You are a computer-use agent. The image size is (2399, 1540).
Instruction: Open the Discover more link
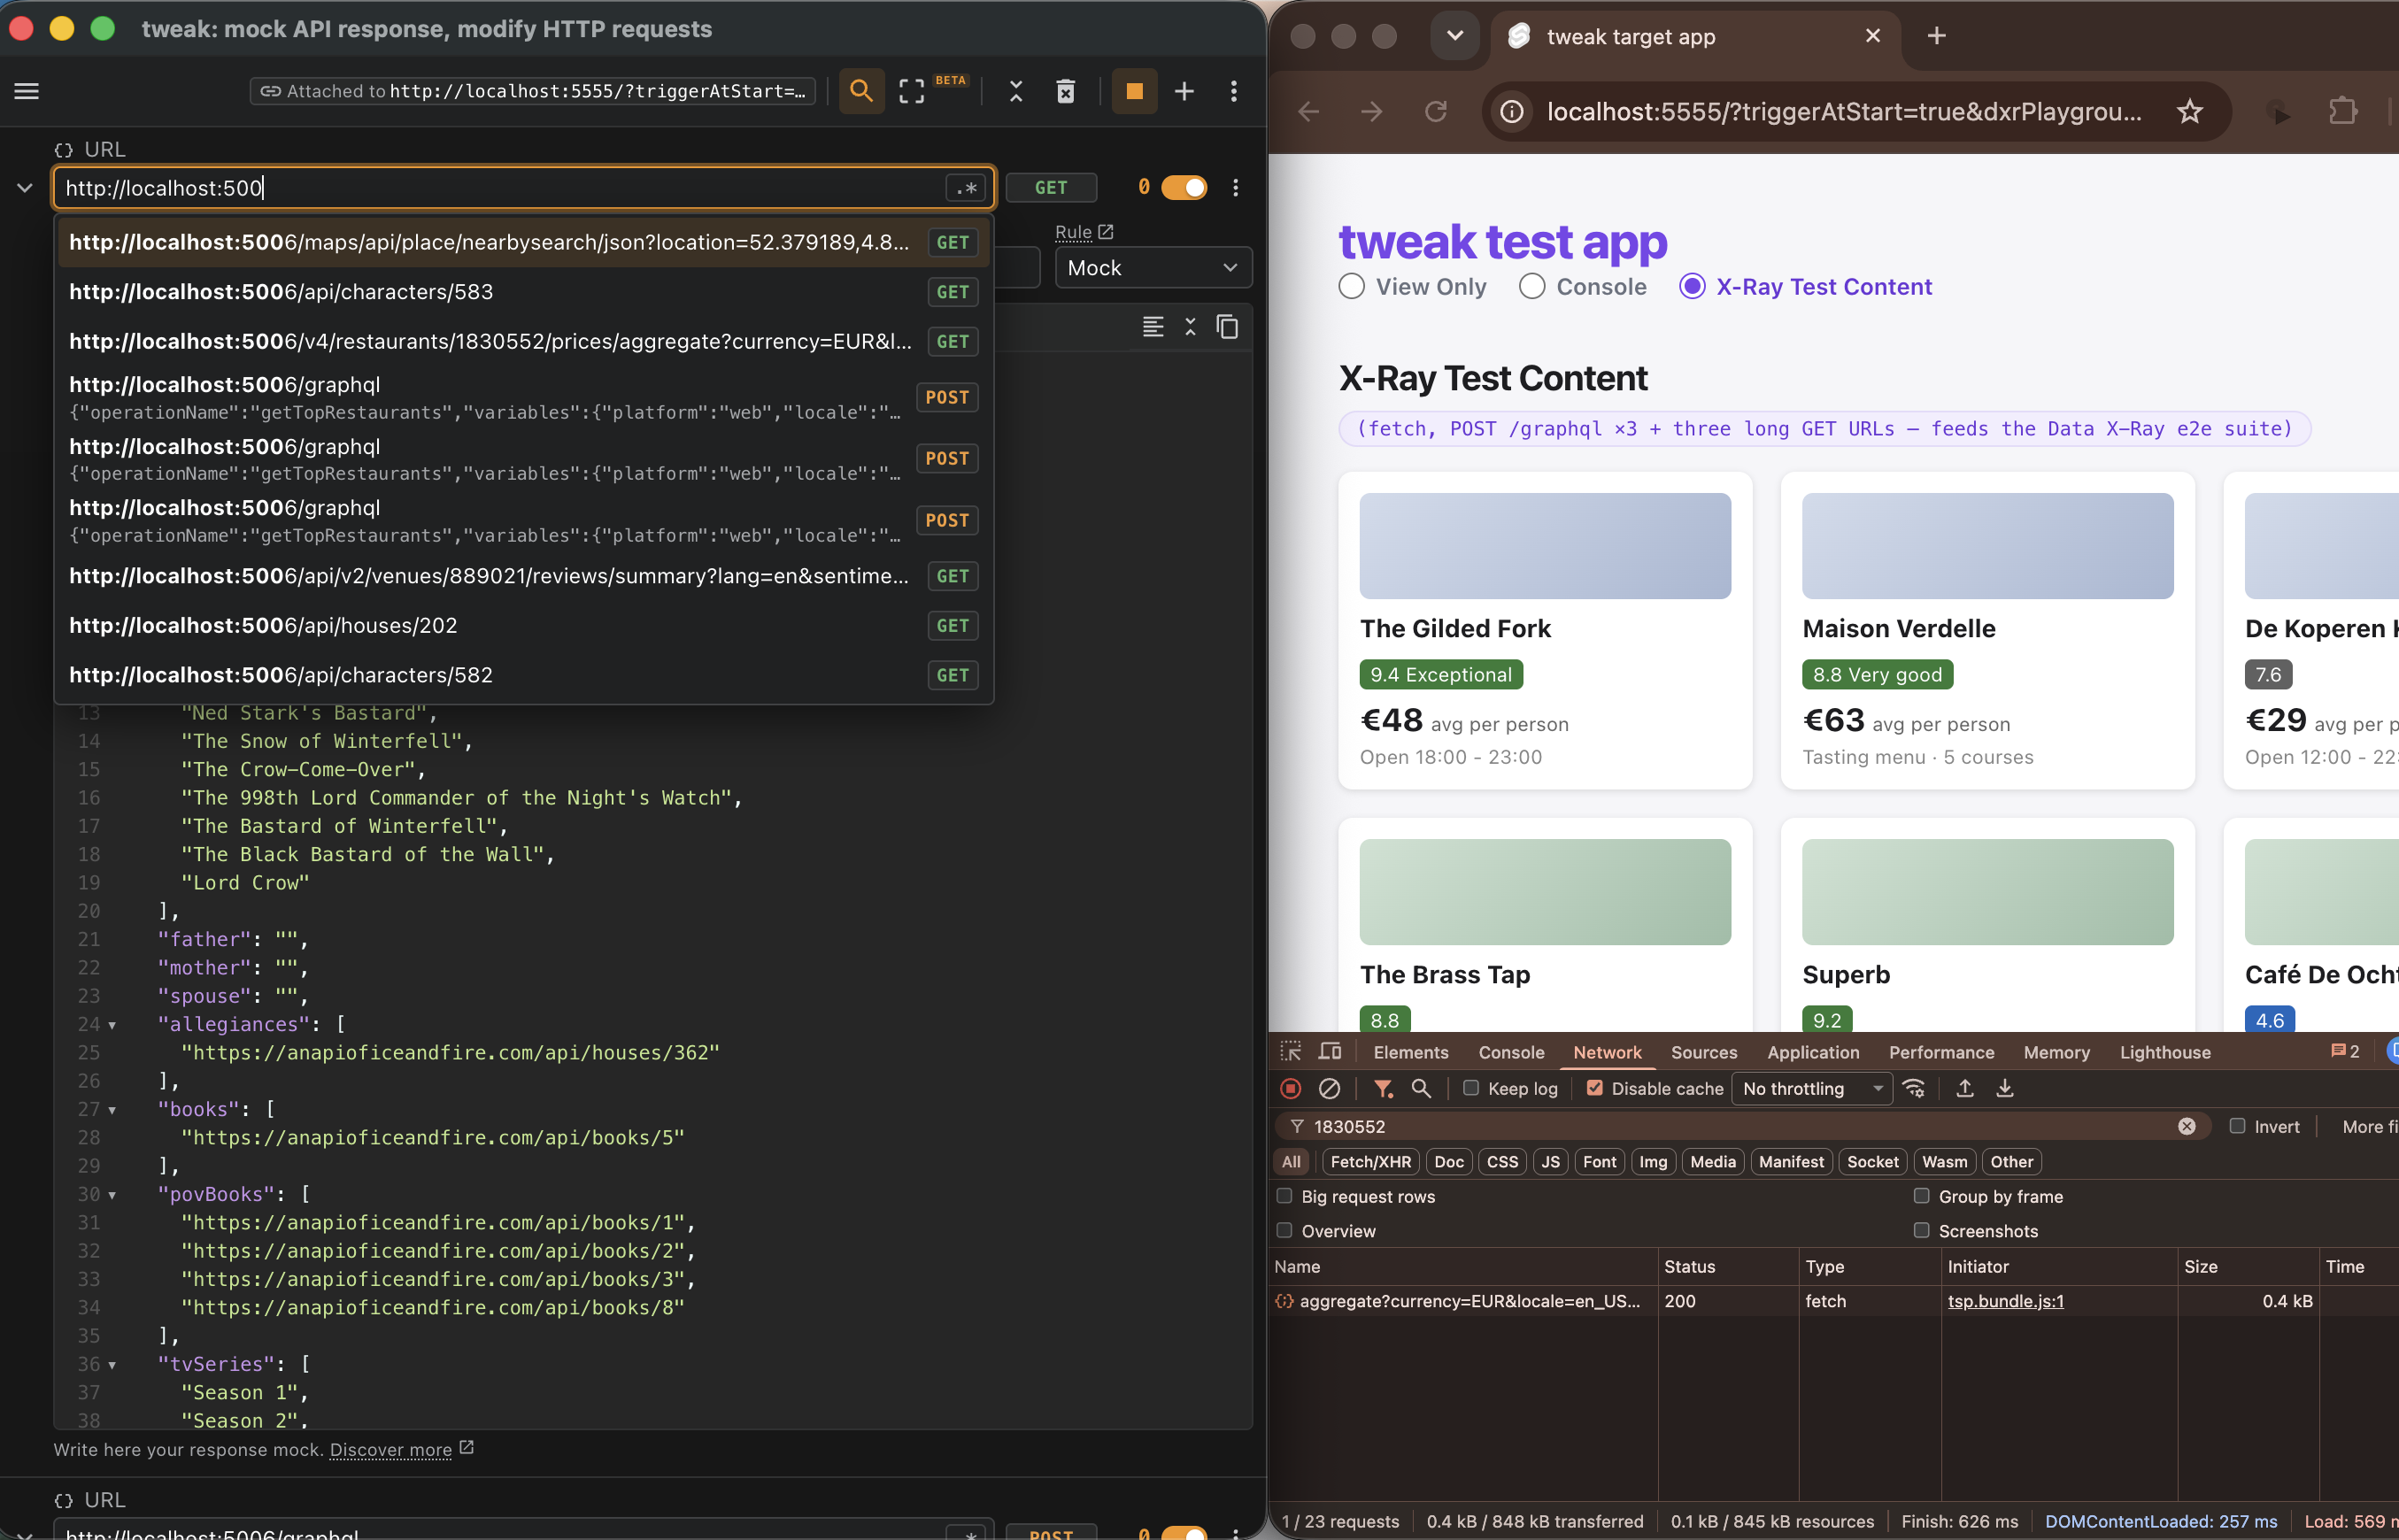(391, 1449)
